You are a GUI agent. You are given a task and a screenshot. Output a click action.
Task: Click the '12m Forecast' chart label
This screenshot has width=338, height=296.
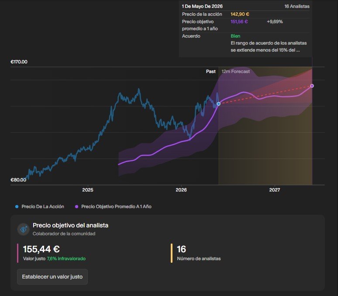(236, 71)
